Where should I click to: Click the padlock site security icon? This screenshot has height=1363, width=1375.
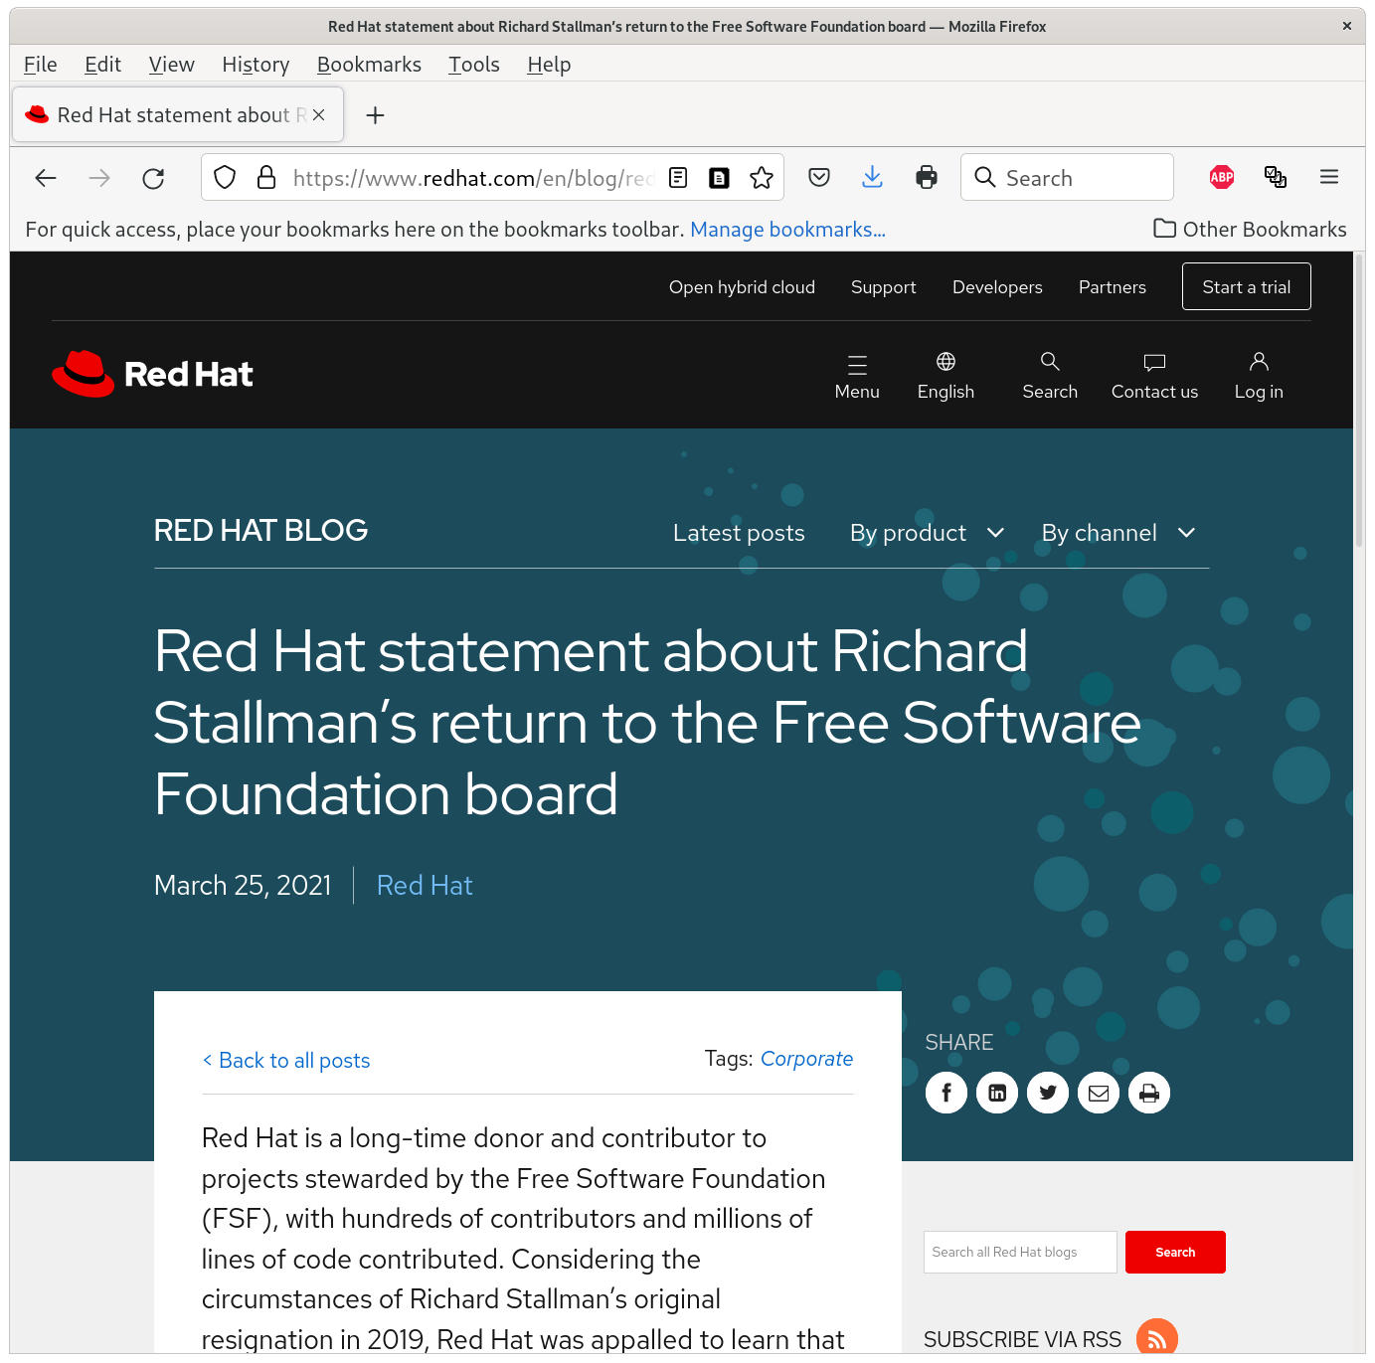(266, 177)
